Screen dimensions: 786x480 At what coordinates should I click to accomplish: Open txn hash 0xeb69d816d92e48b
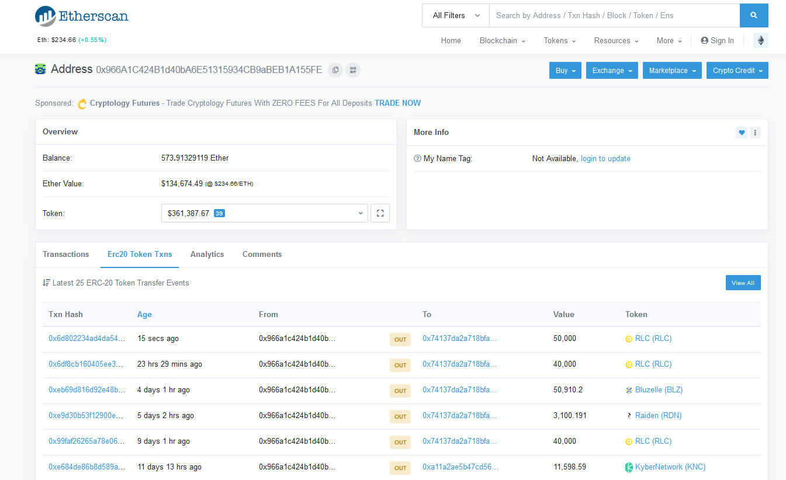86,389
